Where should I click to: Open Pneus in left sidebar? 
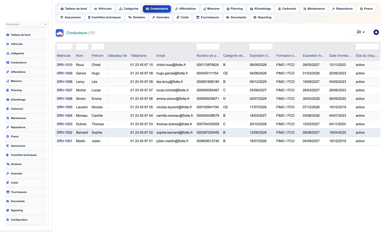[x=26, y=136]
